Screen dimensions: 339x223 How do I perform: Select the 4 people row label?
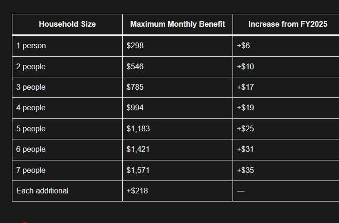pyautogui.click(x=31, y=108)
